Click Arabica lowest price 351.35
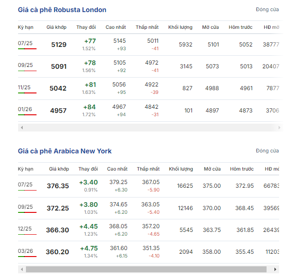This screenshot has width=299, height=277. pos(151,248)
